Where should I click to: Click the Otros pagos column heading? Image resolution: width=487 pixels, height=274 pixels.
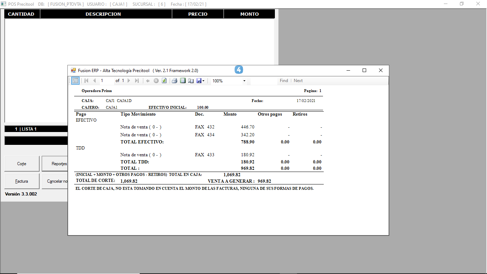pos(270,114)
